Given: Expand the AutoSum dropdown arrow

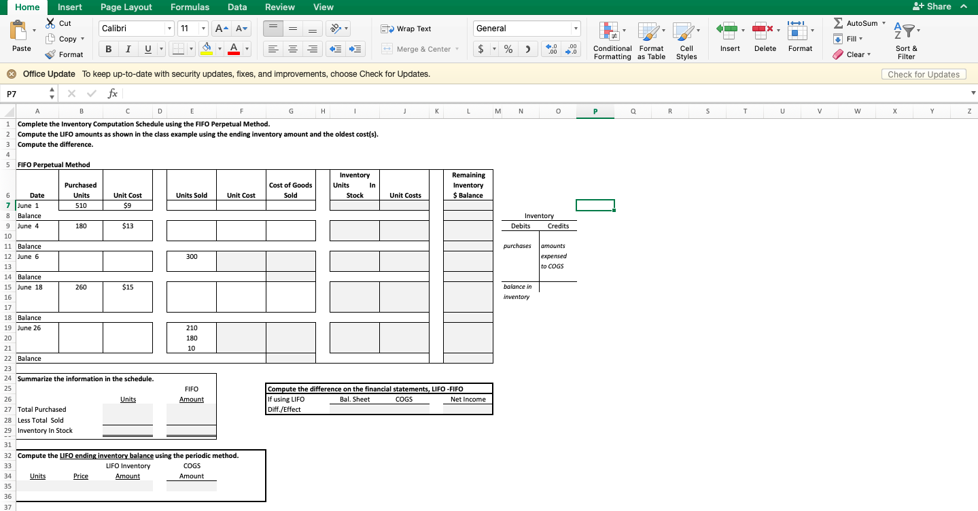Looking at the screenshot, I should pyautogui.click(x=884, y=23).
